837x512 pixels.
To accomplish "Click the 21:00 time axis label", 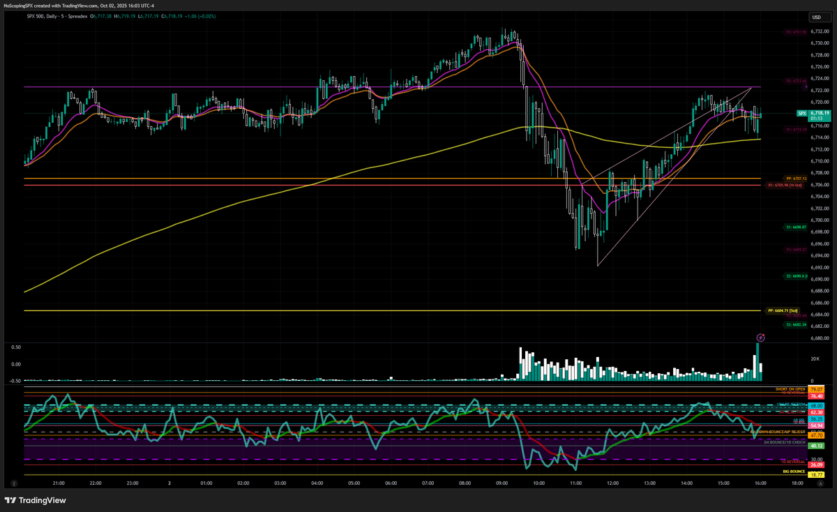I will pos(59,482).
